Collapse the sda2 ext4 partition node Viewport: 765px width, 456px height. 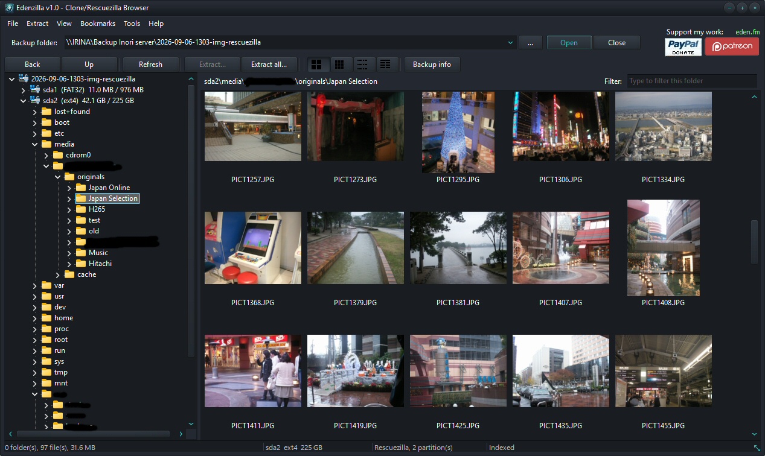point(23,101)
